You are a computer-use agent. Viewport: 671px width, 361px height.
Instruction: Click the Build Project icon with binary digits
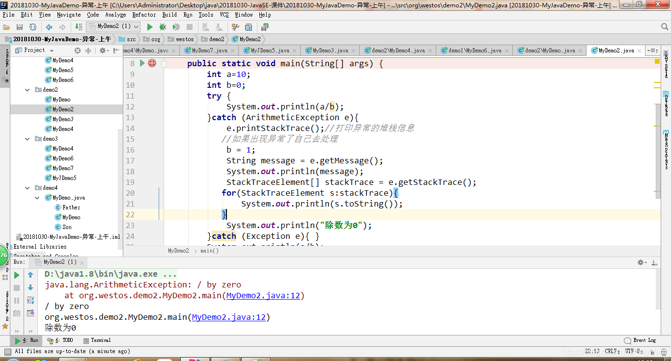[79, 27]
